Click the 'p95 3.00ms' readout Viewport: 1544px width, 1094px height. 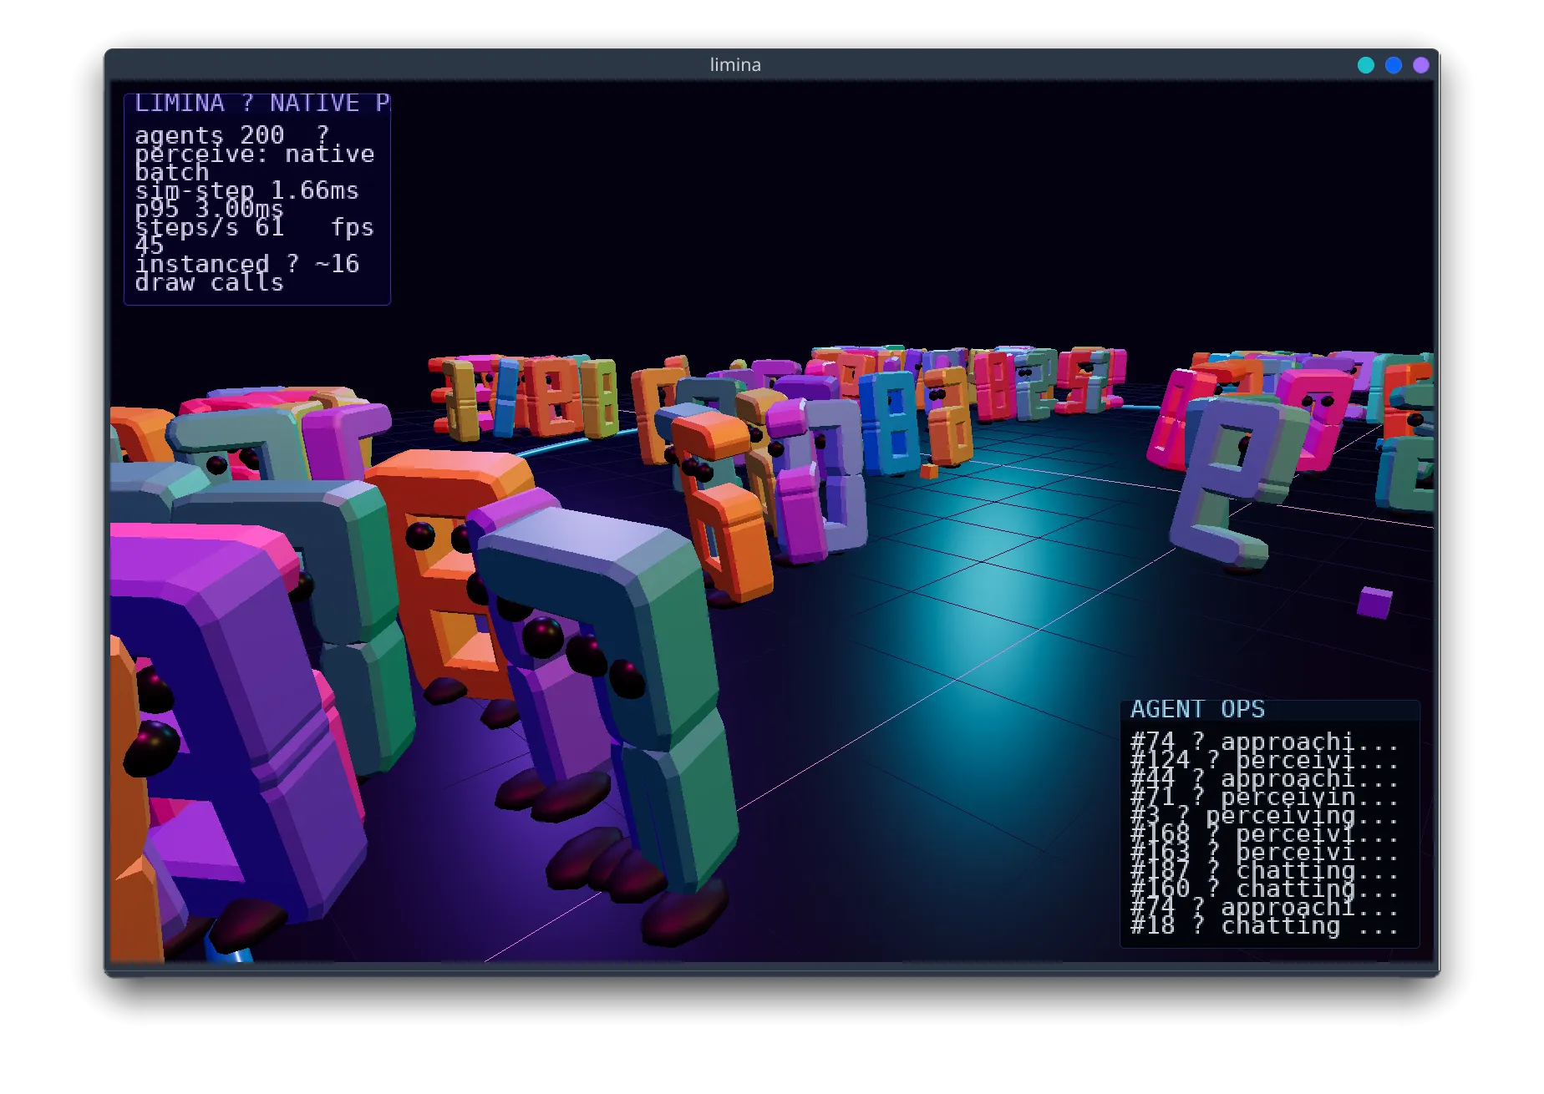pyautogui.click(x=209, y=209)
